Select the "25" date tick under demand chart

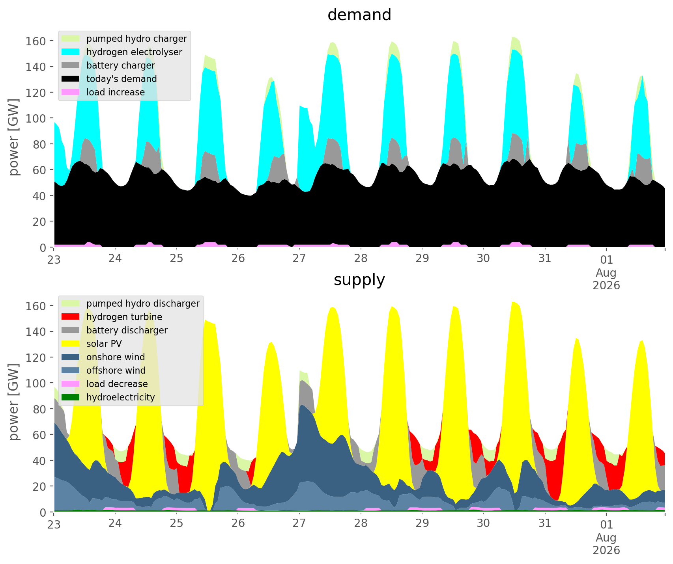tap(176, 259)
